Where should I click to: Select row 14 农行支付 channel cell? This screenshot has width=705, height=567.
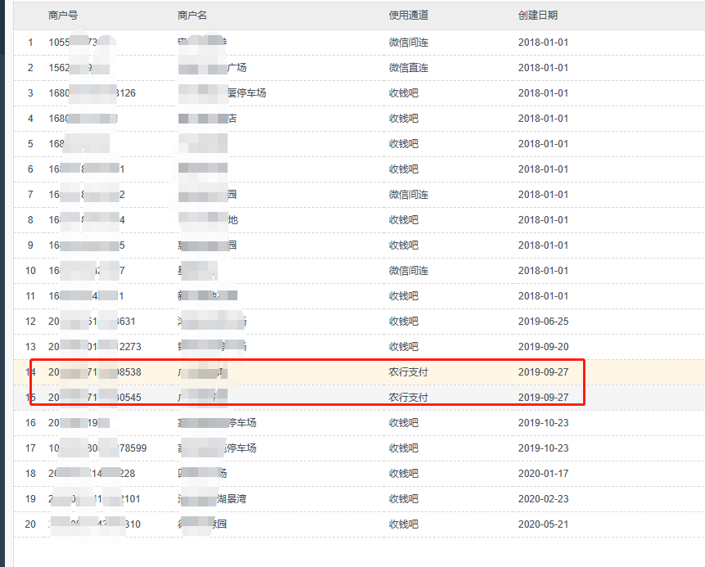pos(409,372)
